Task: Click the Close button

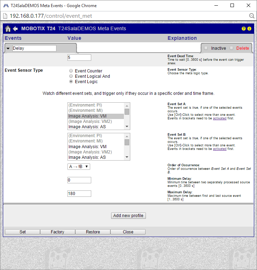Action: (128, 232)
